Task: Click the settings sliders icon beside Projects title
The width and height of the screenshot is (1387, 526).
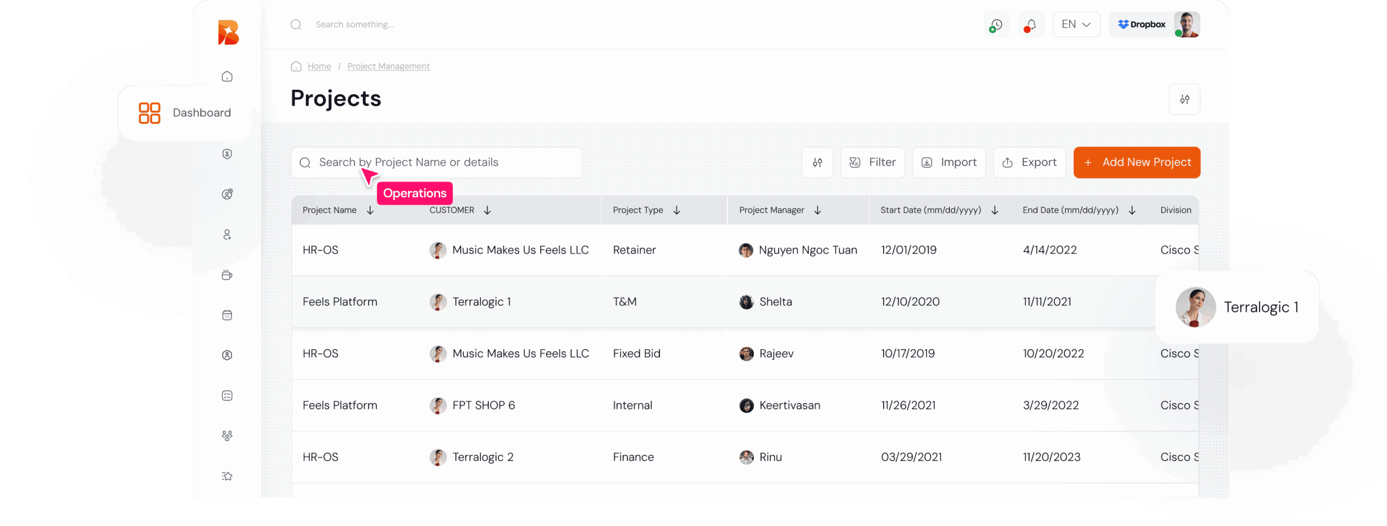Action: click(x=1184, y=100)
